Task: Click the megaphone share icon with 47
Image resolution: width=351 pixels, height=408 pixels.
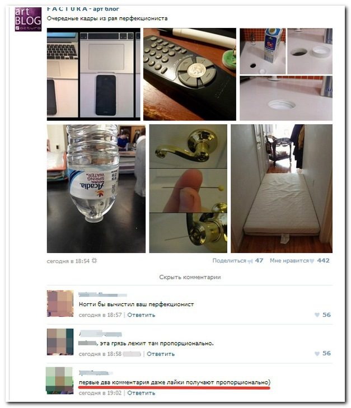Action: pyautogui.click(x=250, y=261)
